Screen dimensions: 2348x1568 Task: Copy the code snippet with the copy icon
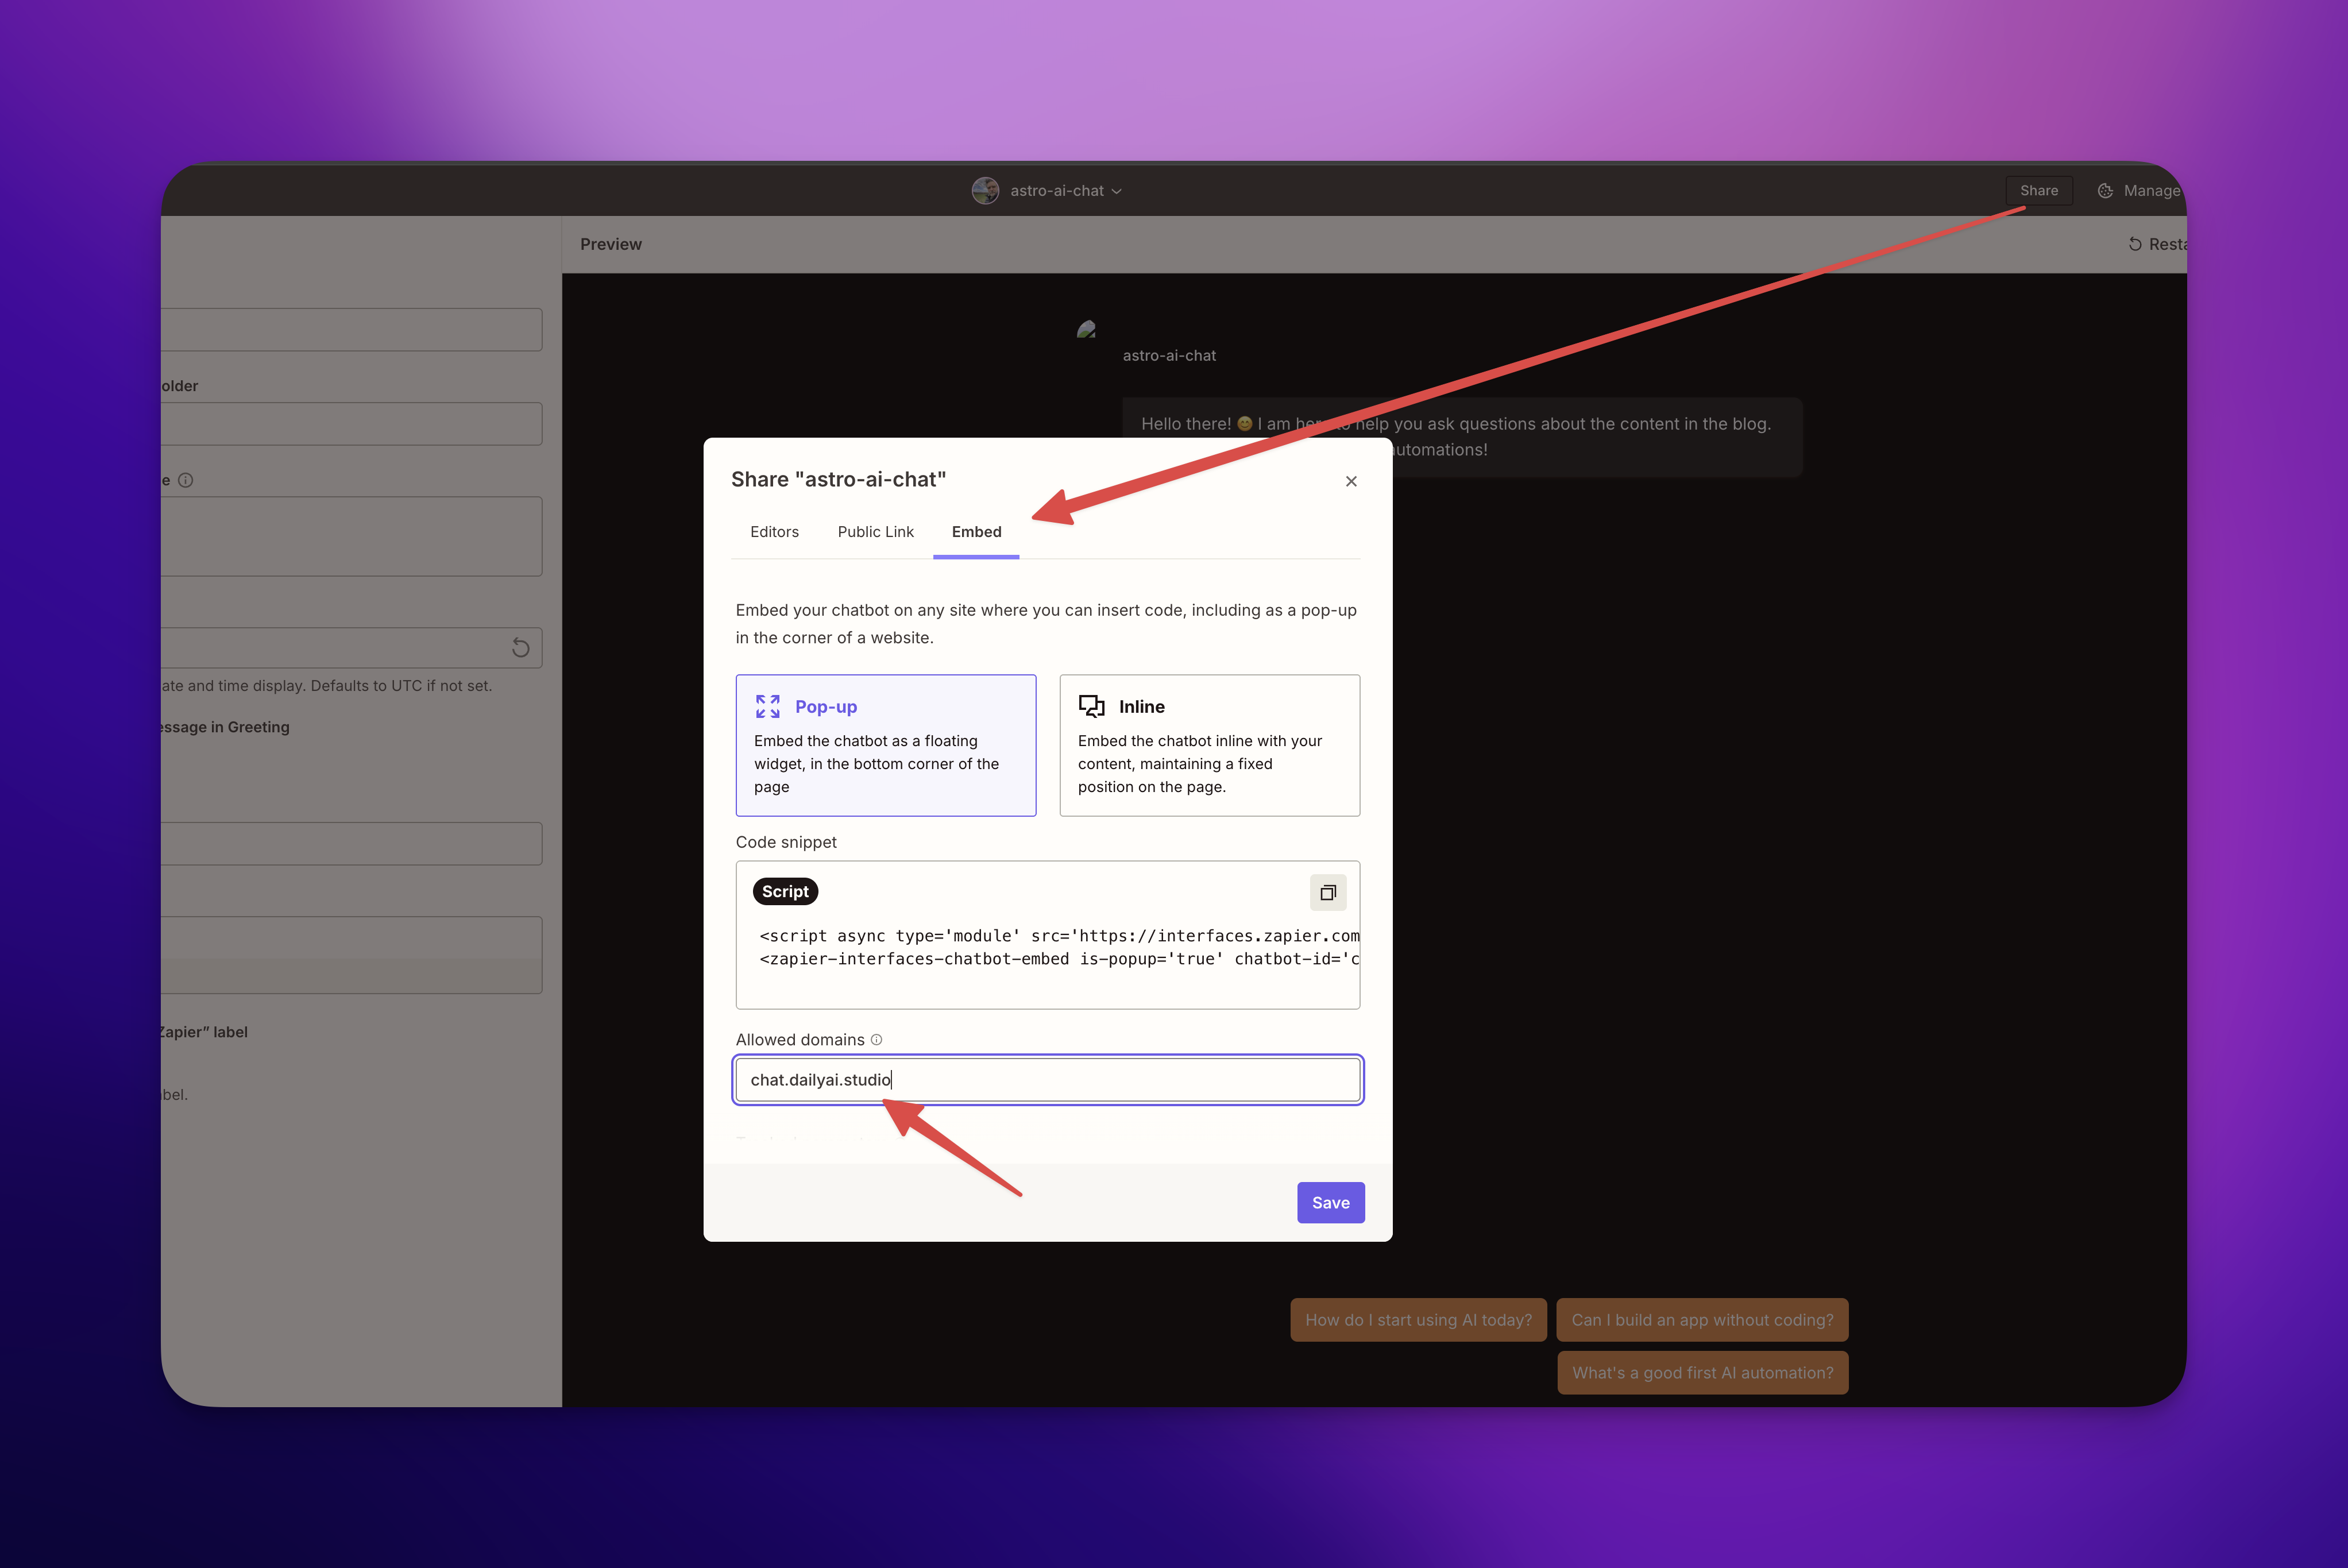(x=1328, y=892)
